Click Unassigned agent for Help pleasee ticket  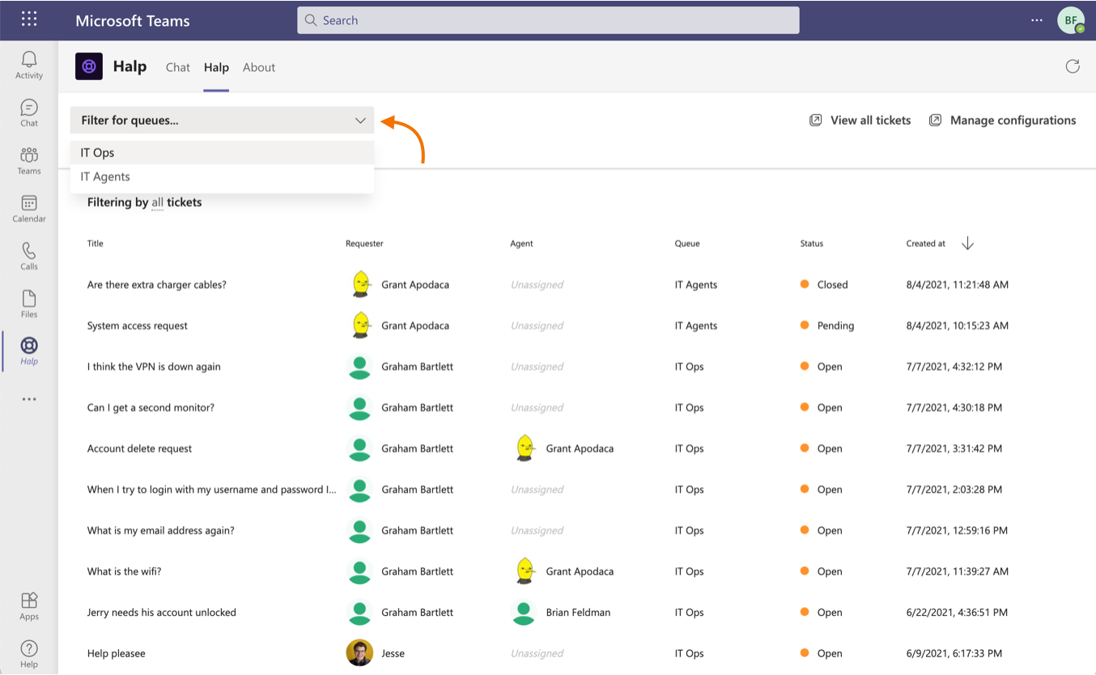(537, 653)
